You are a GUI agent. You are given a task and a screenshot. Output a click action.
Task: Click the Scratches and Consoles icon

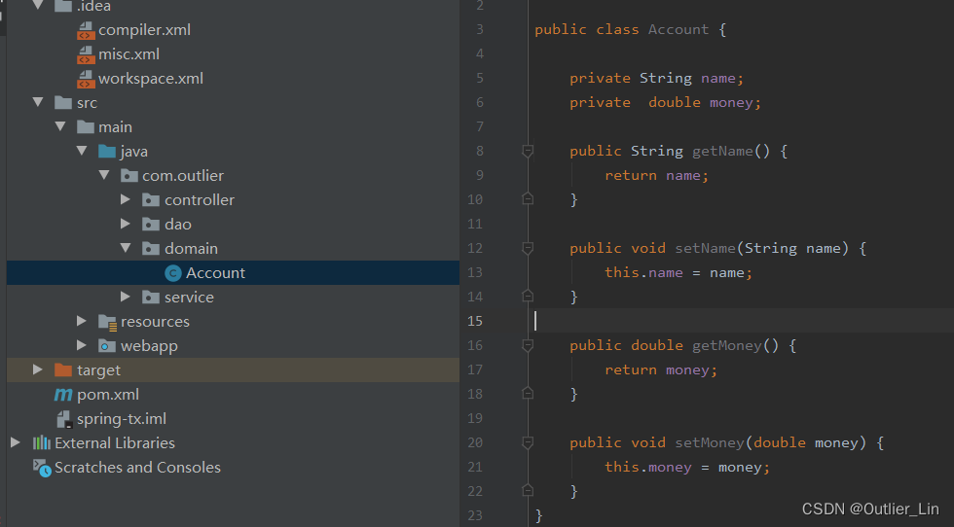[x=42, y=468]
